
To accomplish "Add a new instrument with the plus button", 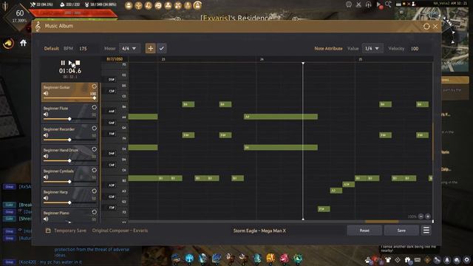I will tap(151, 48).
